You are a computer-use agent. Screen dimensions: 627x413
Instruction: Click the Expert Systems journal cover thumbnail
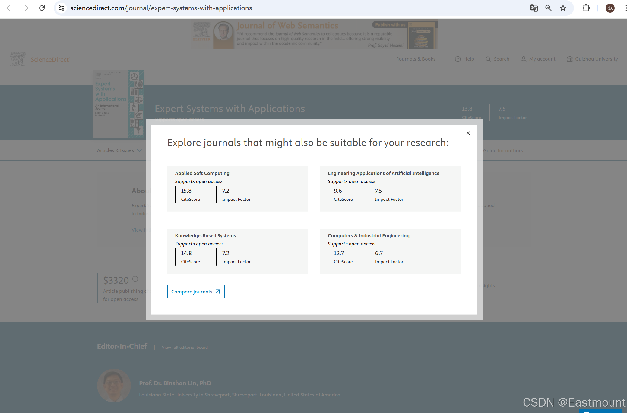point(118,104)
